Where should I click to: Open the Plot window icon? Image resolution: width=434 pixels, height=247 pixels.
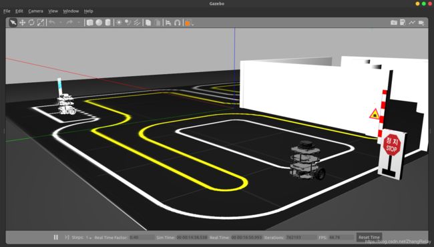click(x=412, y=23)
